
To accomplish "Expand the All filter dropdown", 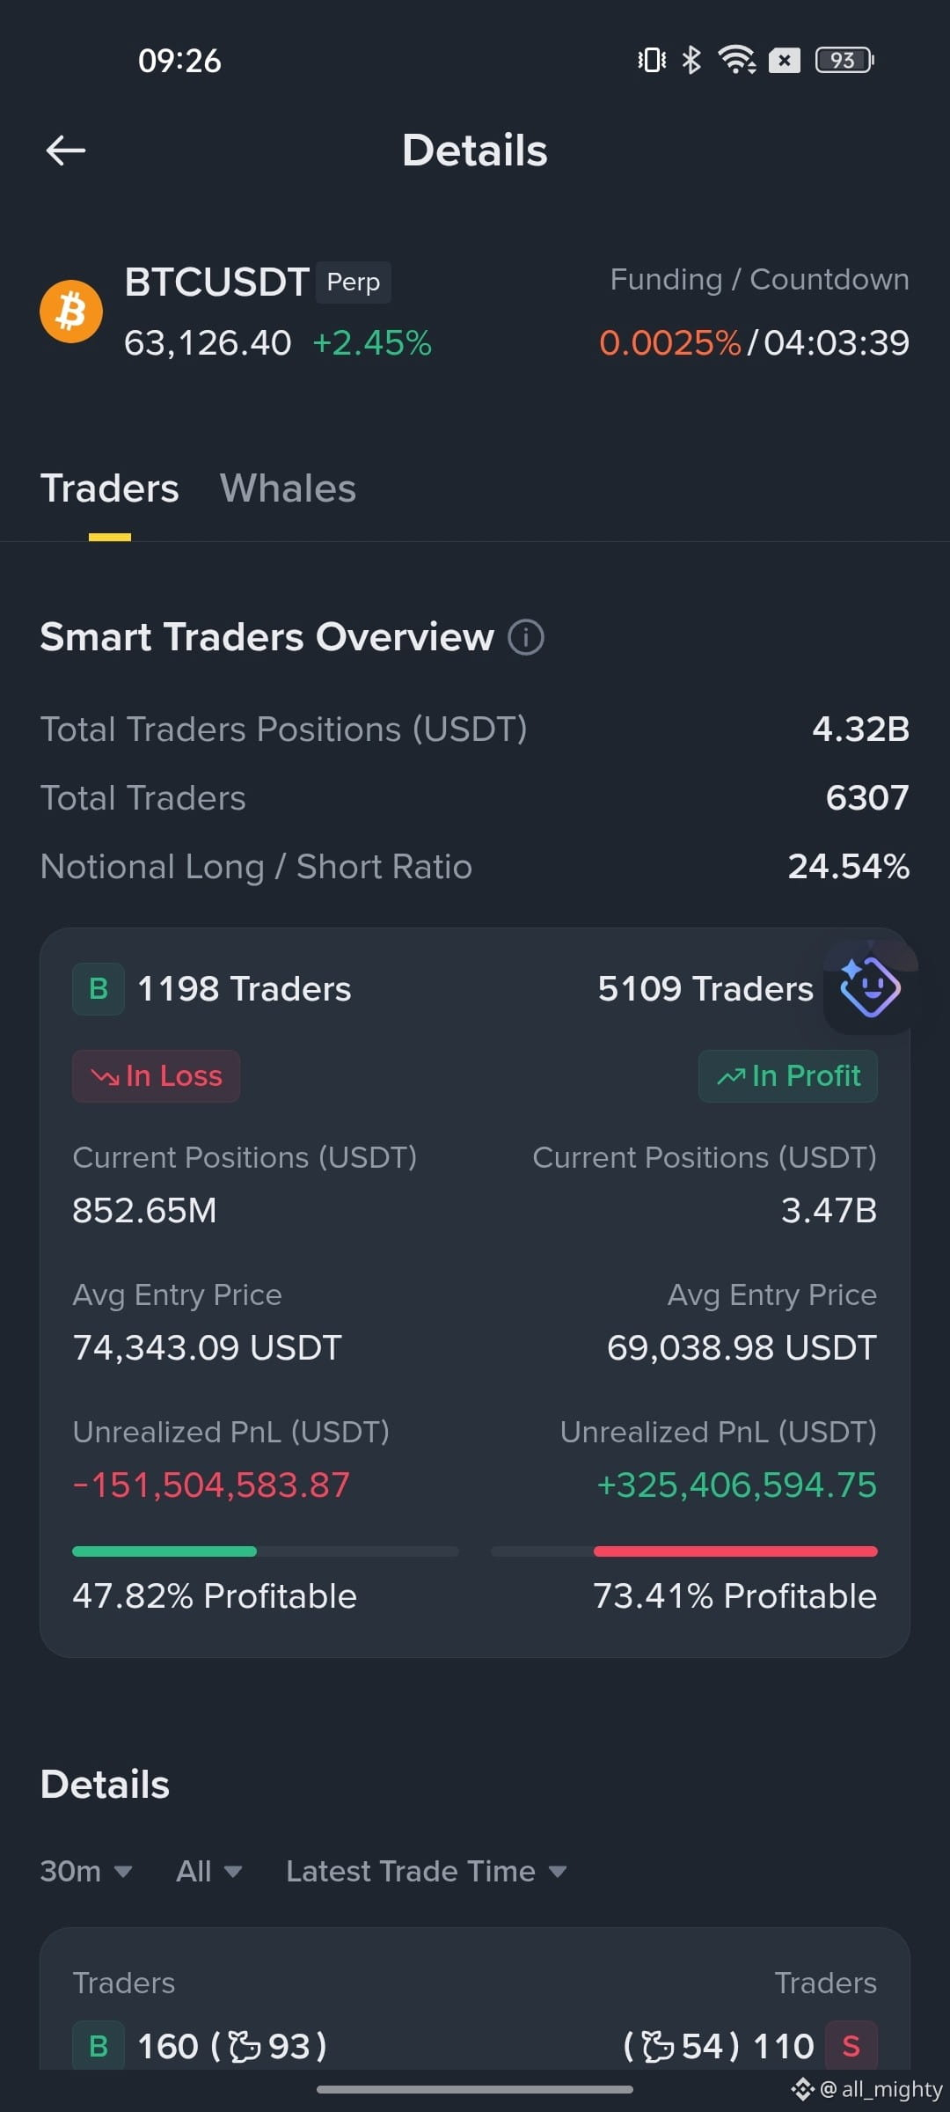I will [x=208, y=1871].
